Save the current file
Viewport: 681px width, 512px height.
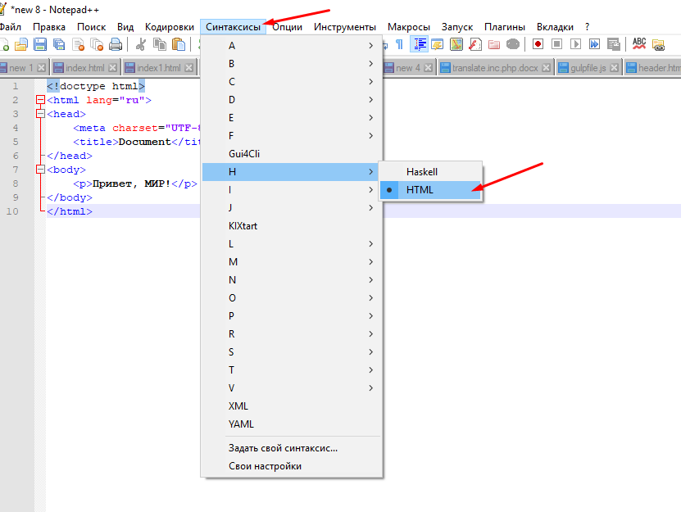click(40, 44)
